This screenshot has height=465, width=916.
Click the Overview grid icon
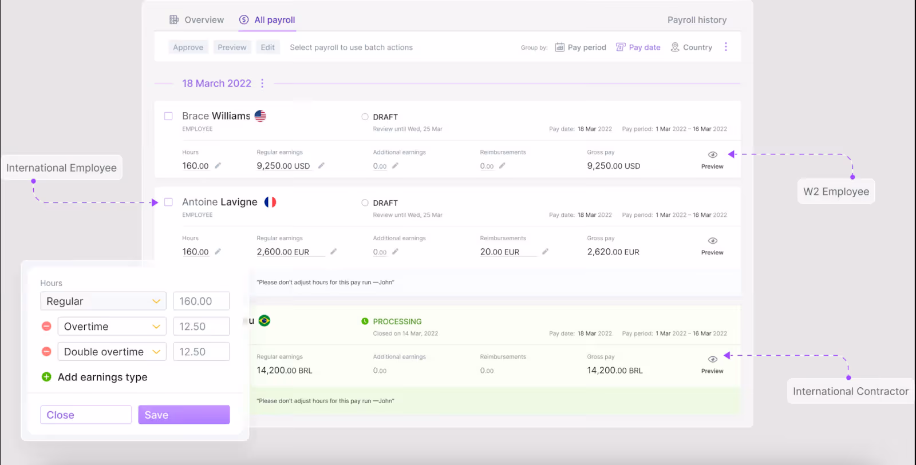tap(174, 20)
